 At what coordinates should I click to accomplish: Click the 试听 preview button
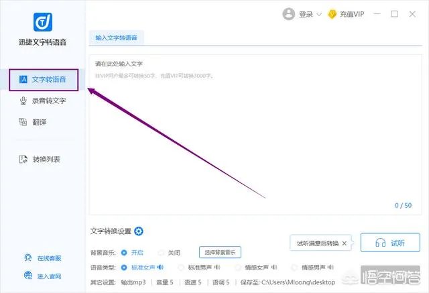coord(390,243)
